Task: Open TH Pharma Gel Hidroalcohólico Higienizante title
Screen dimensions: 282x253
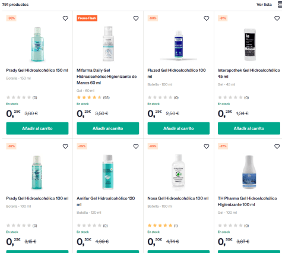Action: (247, 201)
